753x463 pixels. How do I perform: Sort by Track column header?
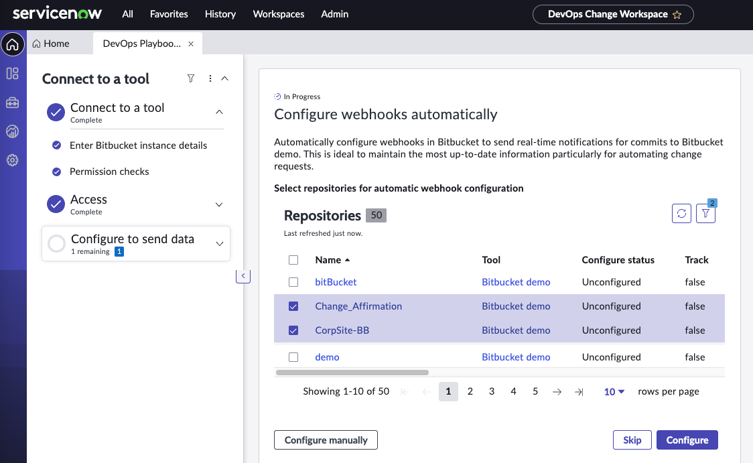pos(696,260)
